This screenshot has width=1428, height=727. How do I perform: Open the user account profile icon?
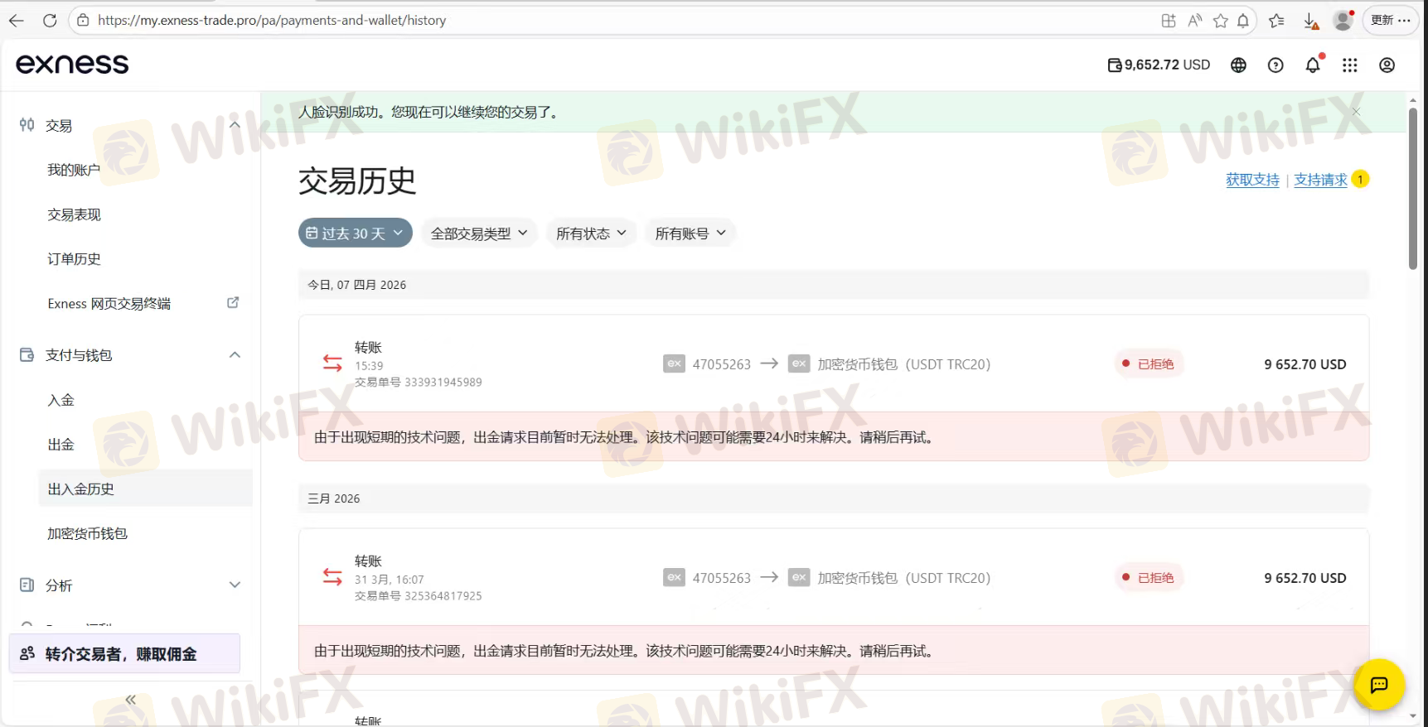(1387, 65)
